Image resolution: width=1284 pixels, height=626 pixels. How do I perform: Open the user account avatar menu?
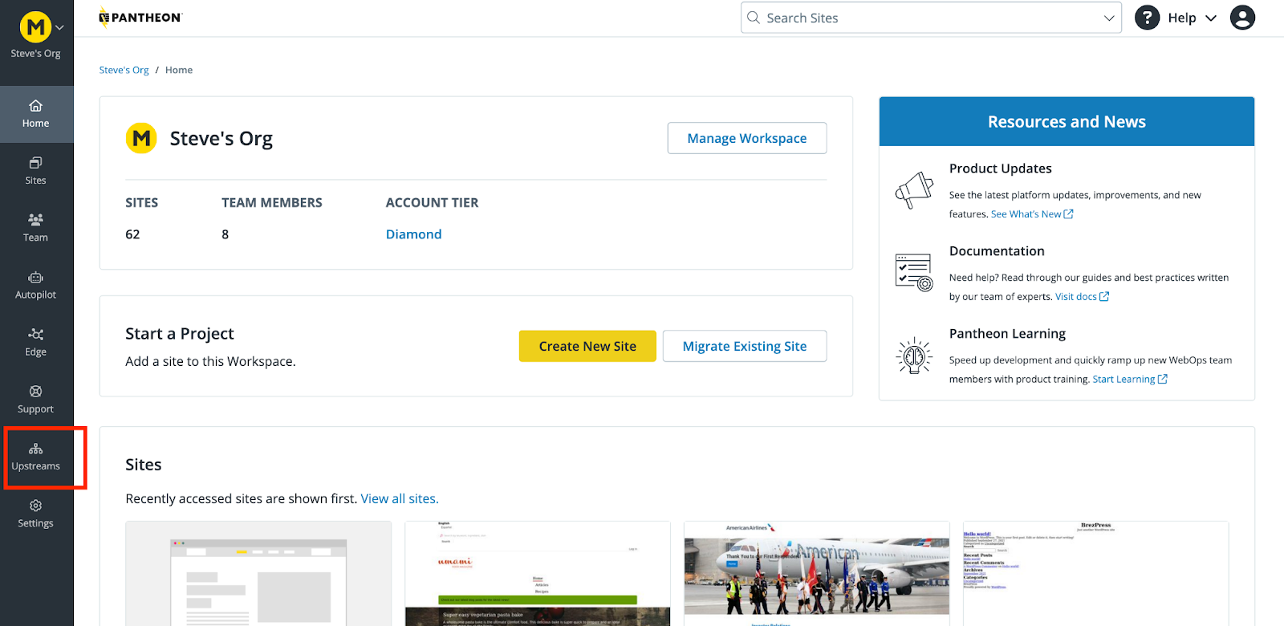[x=1242, y=18]
